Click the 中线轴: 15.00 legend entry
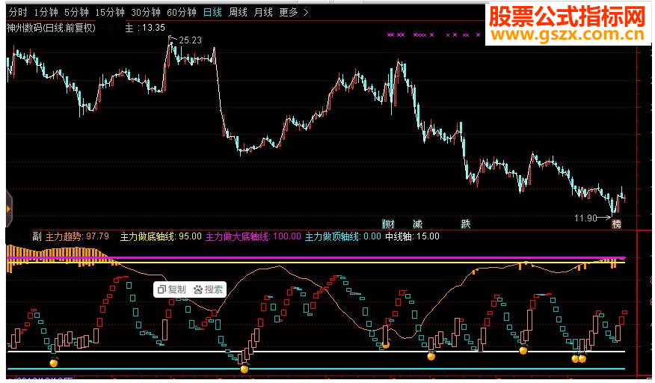This screenshot has height=383, width=655. pos(412,236)
